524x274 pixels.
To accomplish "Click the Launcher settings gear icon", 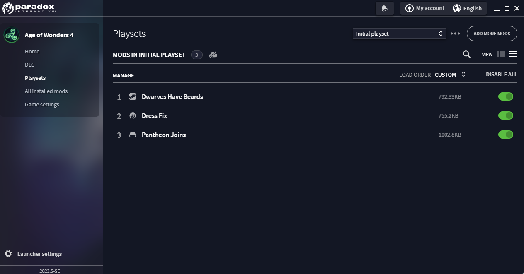I will tap(8, 254).
